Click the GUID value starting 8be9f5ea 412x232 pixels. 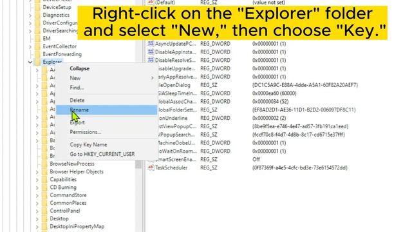click(x=301, y=126)
